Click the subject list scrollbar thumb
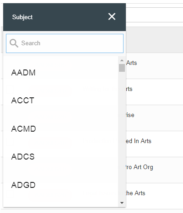 (122, 68)
